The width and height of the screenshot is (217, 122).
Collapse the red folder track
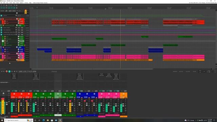(1, 19)
